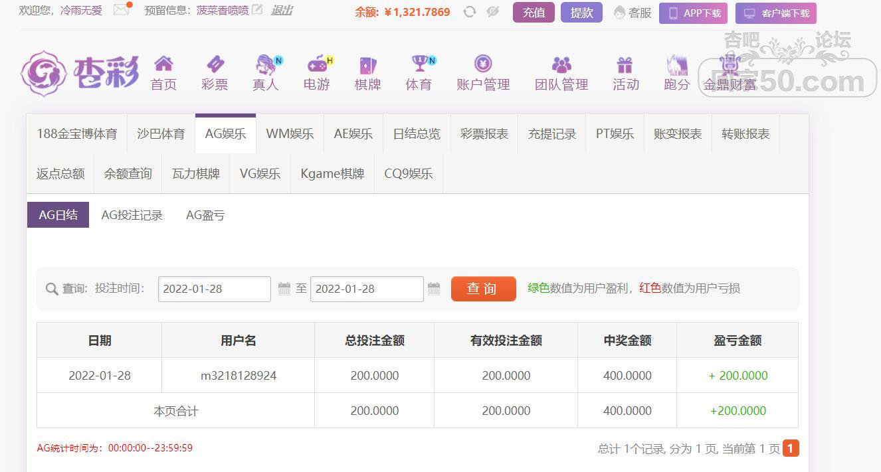Open the 电游 game controller icon
881x472 pixels.
pos(317,64)
